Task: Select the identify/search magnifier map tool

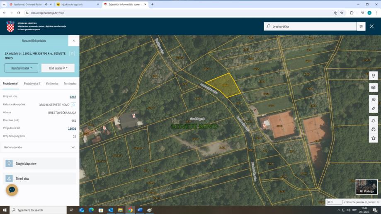Action: [x=373, y=99]
